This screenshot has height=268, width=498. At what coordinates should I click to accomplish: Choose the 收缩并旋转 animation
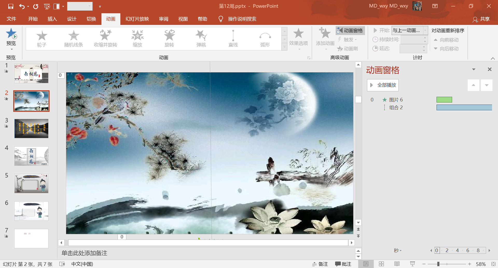click(x=105, y=39)
